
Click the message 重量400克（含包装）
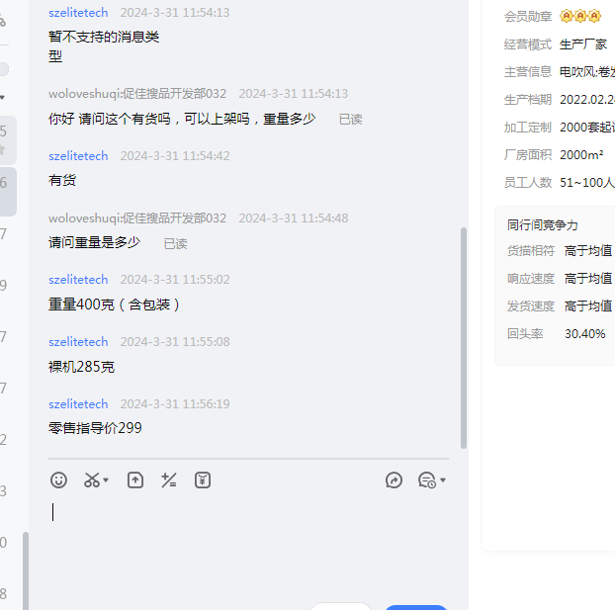point(115,305)
